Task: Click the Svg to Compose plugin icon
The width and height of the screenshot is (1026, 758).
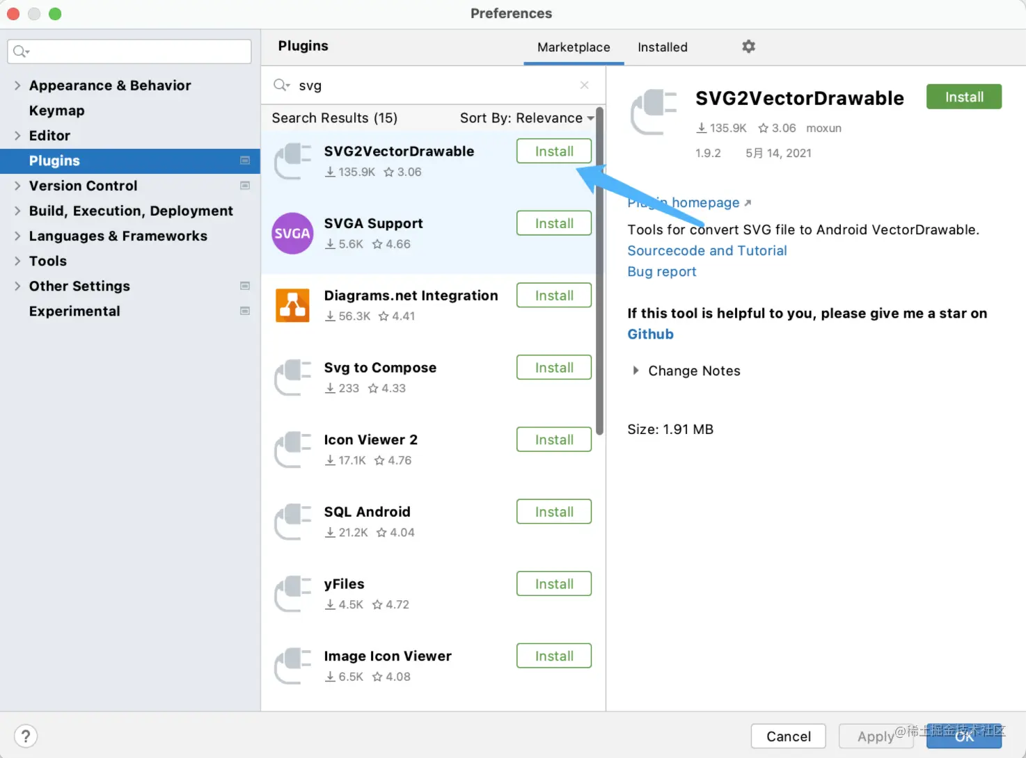Action: click(292, 378)
